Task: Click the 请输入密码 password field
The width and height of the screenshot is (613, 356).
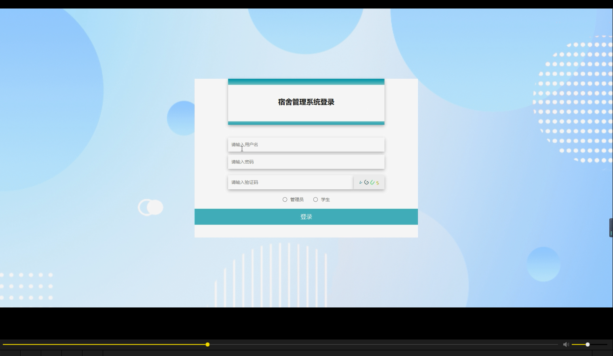Action: [x=306, y=162]
